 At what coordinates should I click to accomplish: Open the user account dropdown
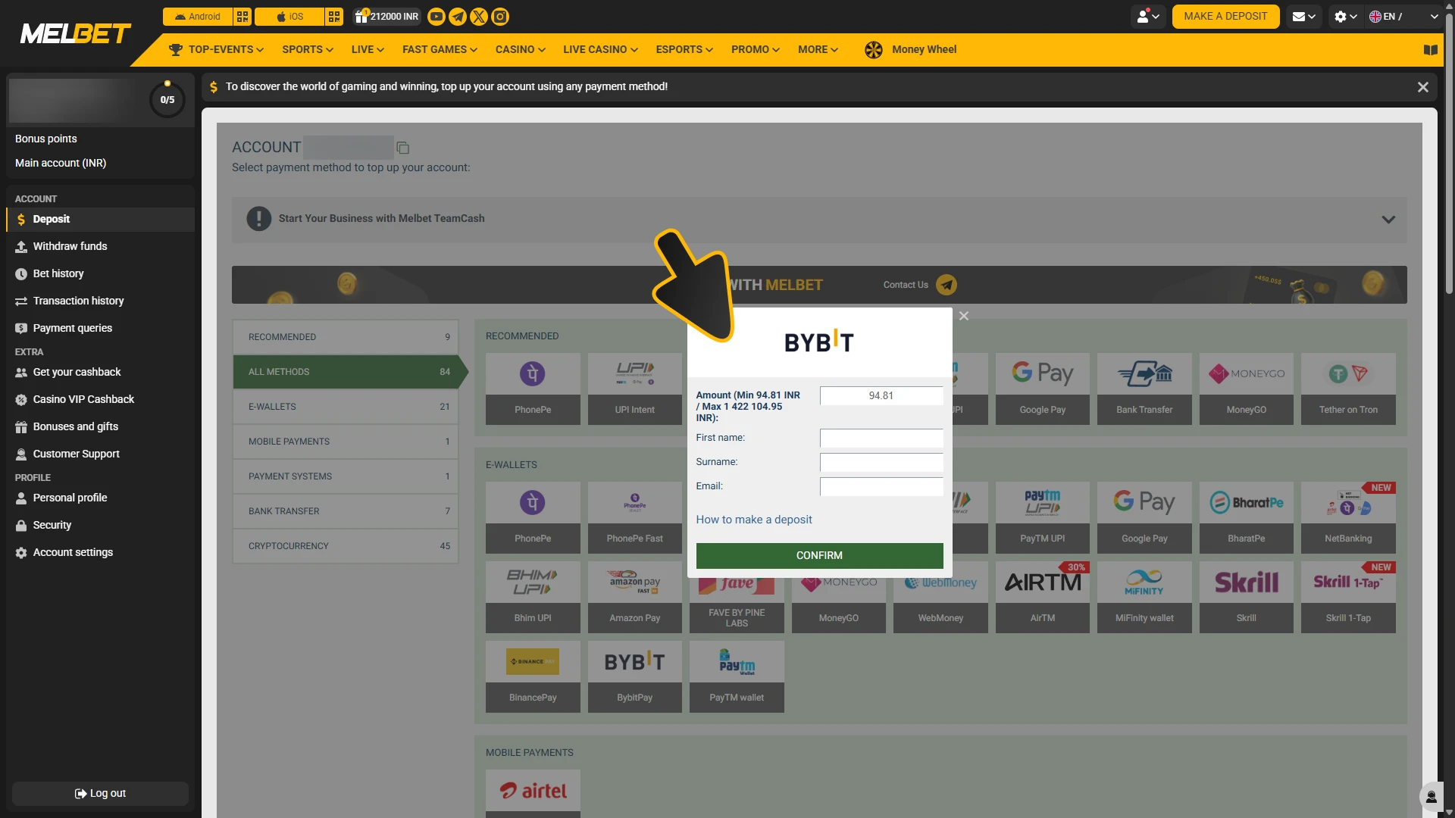coord(1148,17)
